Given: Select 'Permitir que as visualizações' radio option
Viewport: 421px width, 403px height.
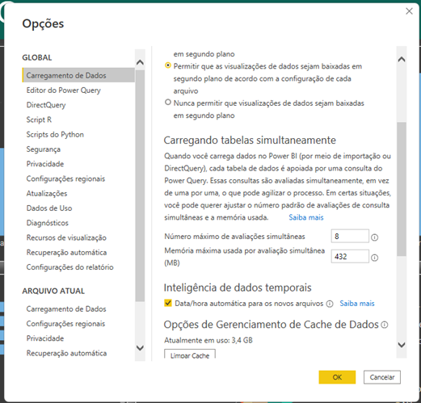Looking at the screenshot, I should click(x=168, y=65).
